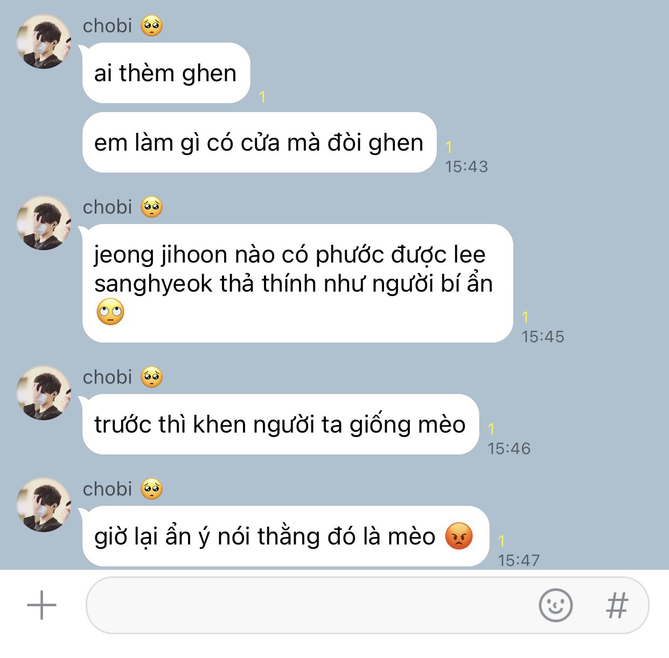Open chobi's avatar on first message
669x658 pixels.
point(44,42)
